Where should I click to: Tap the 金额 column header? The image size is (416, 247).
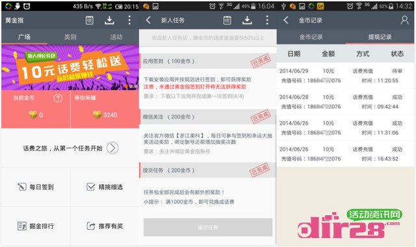tap(328, 54)
